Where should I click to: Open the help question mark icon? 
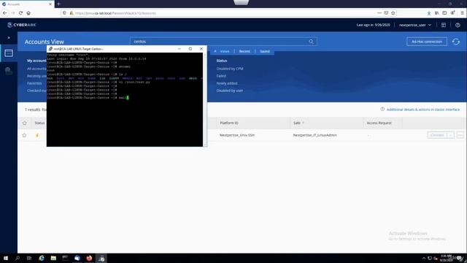tap(458, 25)
